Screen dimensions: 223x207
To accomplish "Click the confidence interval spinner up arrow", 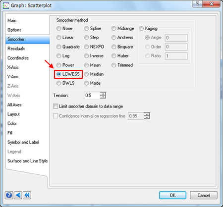I will (147, 114).
